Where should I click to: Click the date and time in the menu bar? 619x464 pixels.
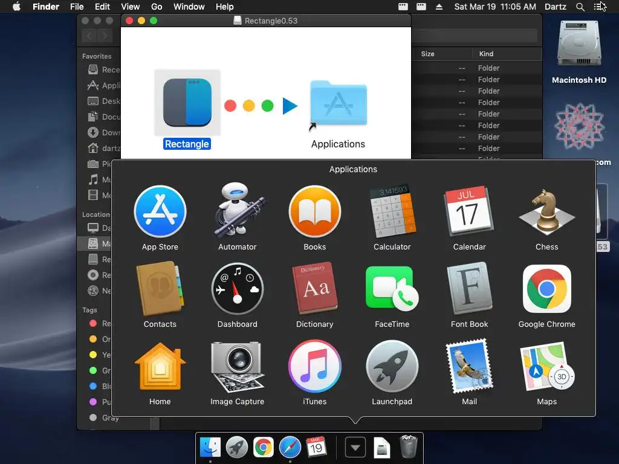tap(495, 7)
